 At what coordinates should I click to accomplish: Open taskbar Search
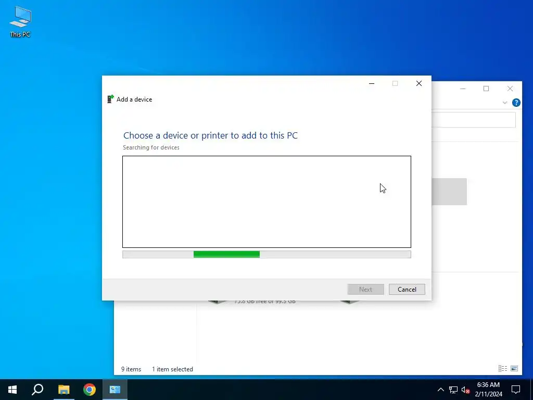pyautogui.click(x=37, y=390)
